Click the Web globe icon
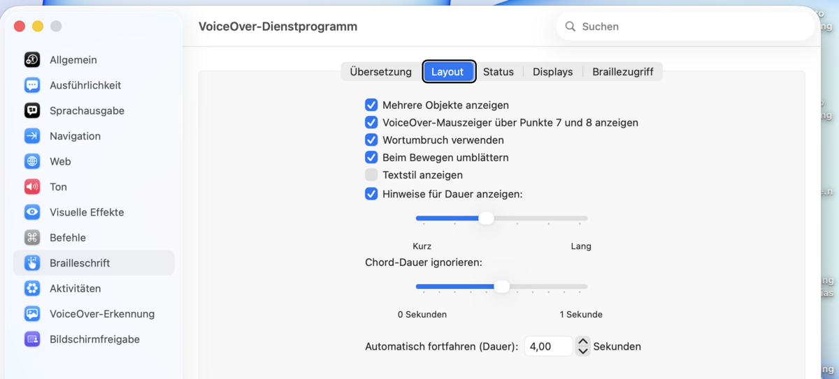The height and width of the screenshot is (379, 839). 32,161
